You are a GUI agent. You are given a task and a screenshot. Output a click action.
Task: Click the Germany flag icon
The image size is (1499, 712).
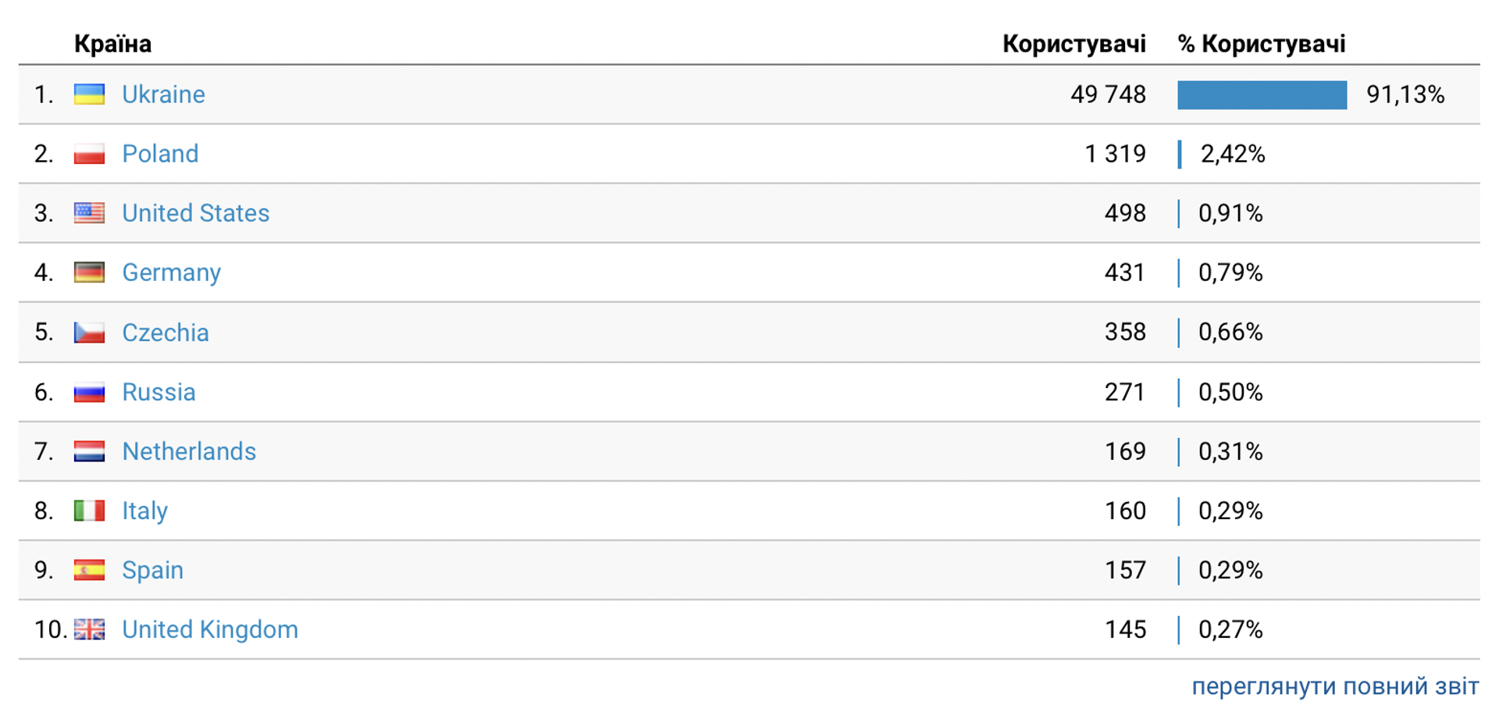[x=89, y=272]
